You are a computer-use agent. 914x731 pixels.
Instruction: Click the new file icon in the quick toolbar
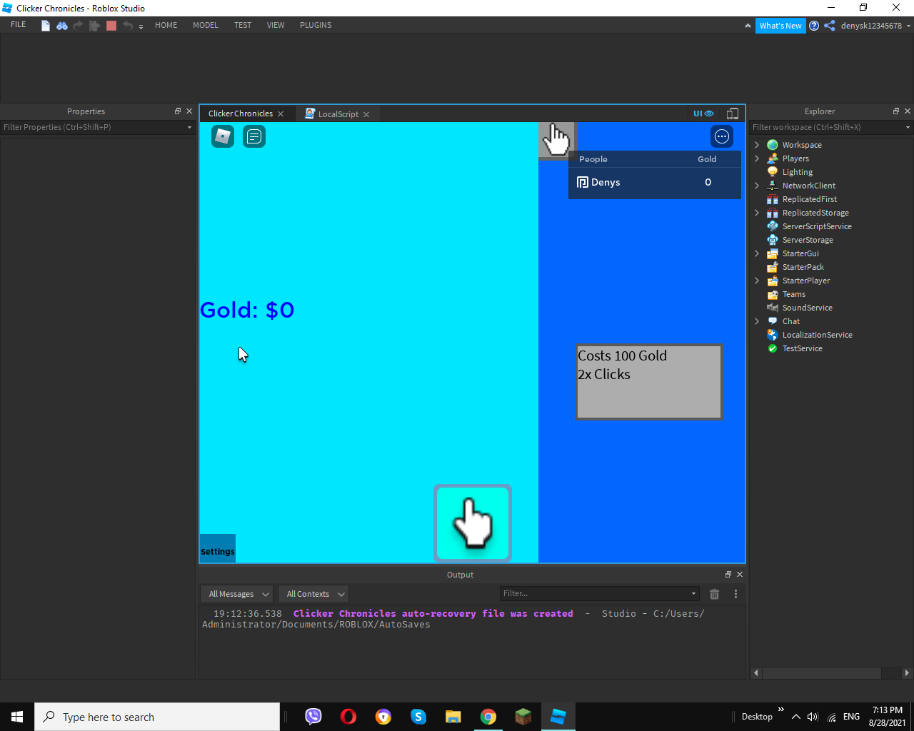[46, 26]
